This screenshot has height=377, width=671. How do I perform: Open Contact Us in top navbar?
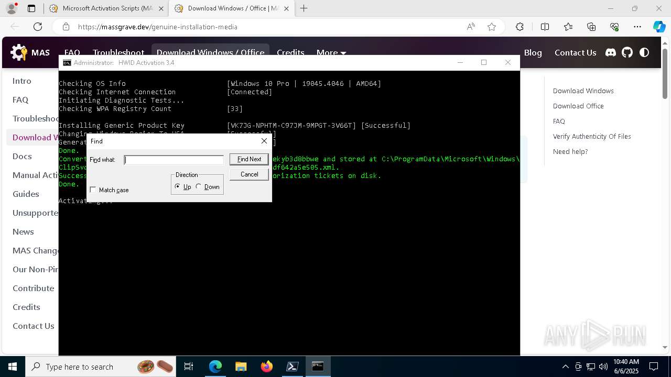coord(575,52)
